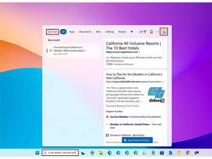Screen dimensions: 212x159
Task: Open the user profile avatar
Action: coord(151,32)
